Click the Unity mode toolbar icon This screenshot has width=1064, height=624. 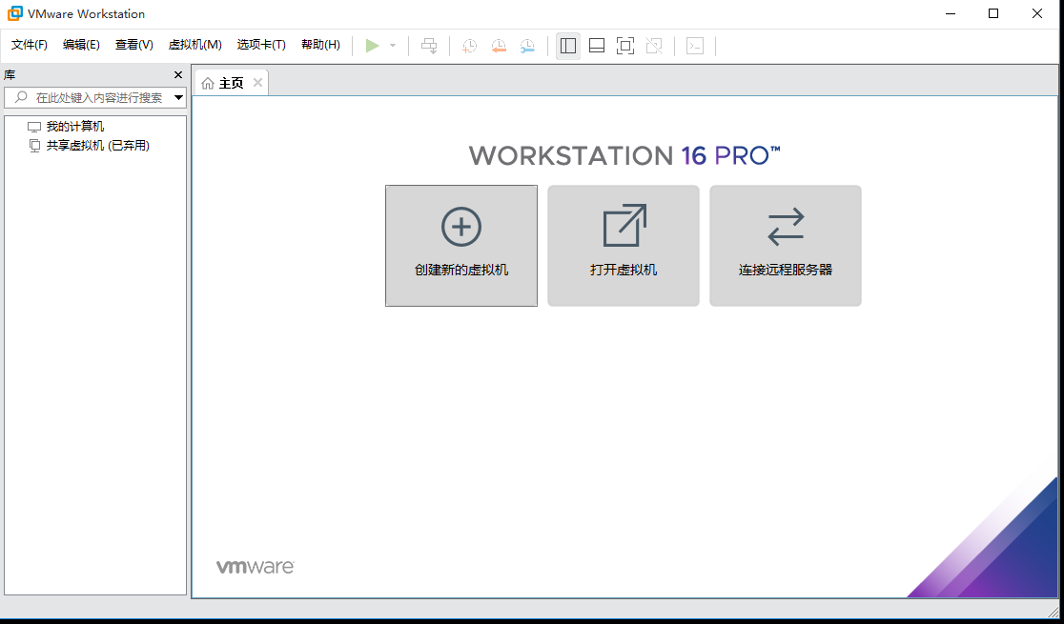[654, 46]
